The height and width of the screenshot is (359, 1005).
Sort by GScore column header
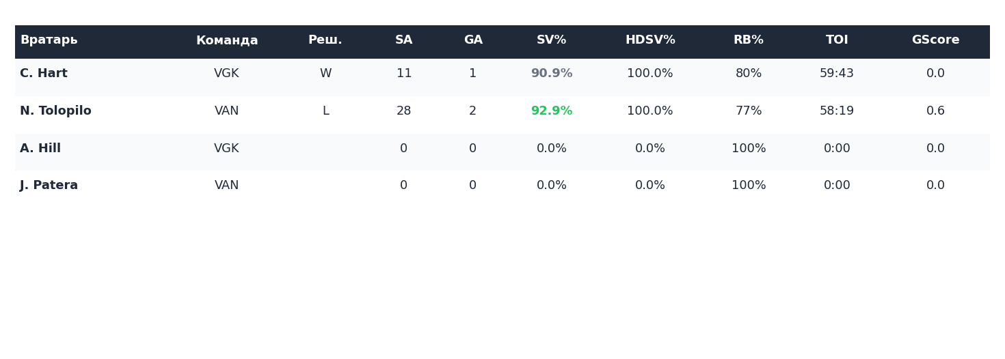[935, 41]
